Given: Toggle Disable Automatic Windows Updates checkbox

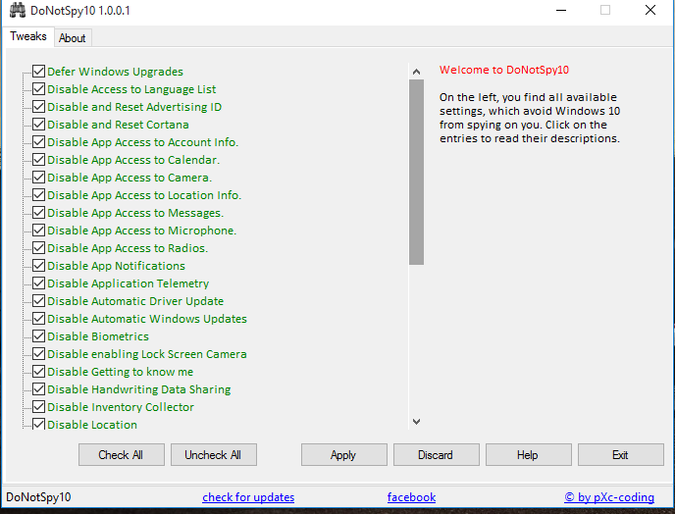Looking at the screenshot, I should [38, 318].
